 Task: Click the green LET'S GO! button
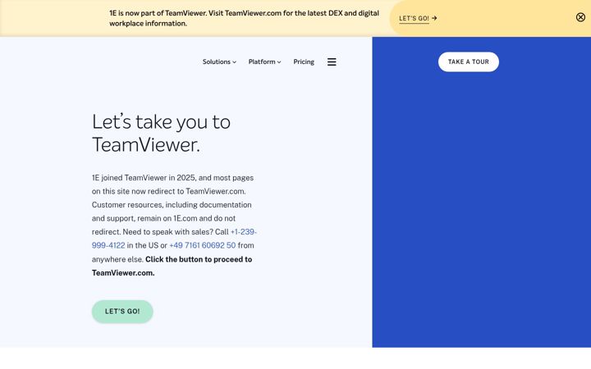[x=122, y=312]
